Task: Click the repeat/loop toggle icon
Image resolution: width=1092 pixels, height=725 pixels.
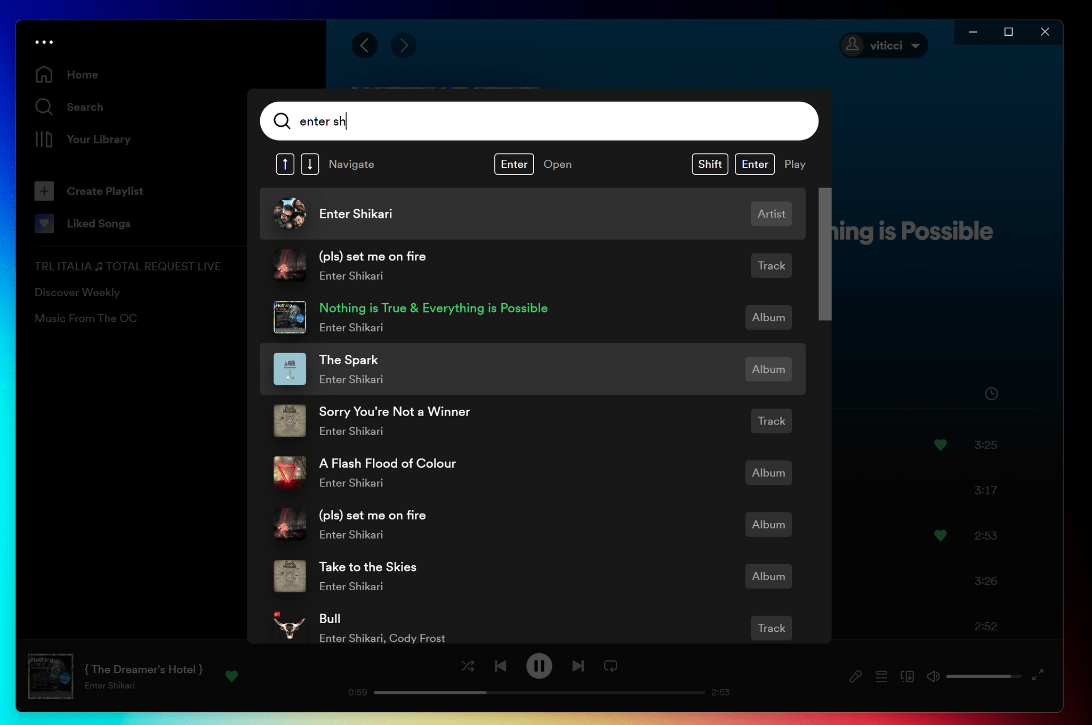Action: click(611, 666)
